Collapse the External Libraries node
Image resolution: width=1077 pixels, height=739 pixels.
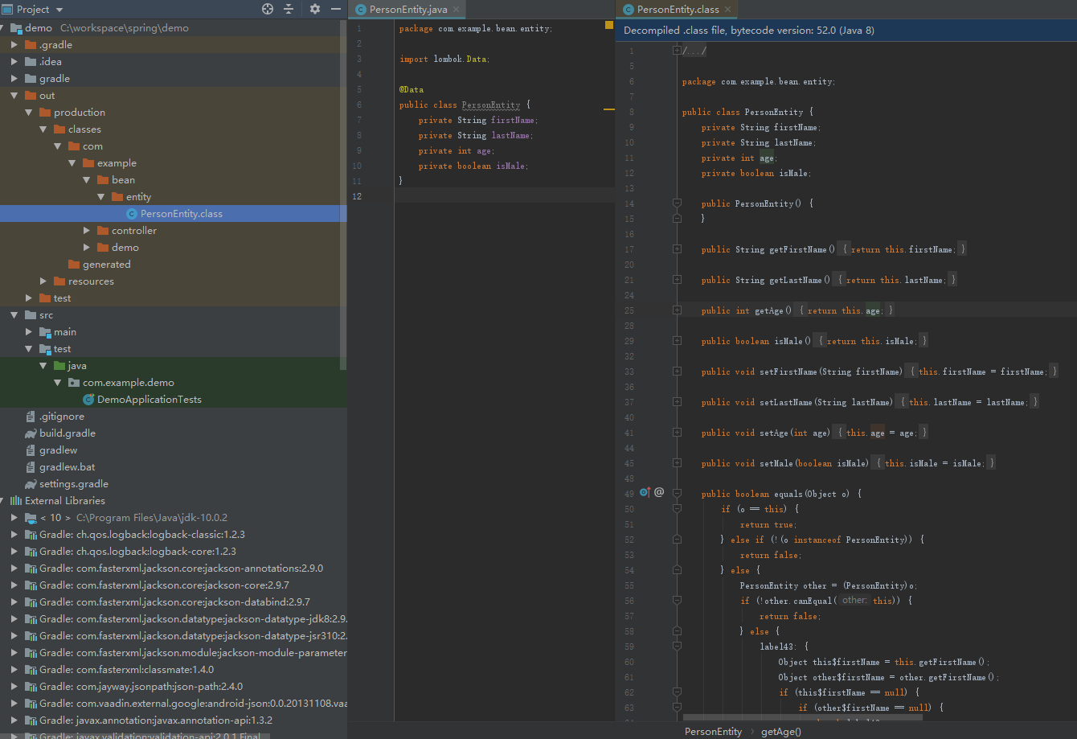[x=2, y=501]
